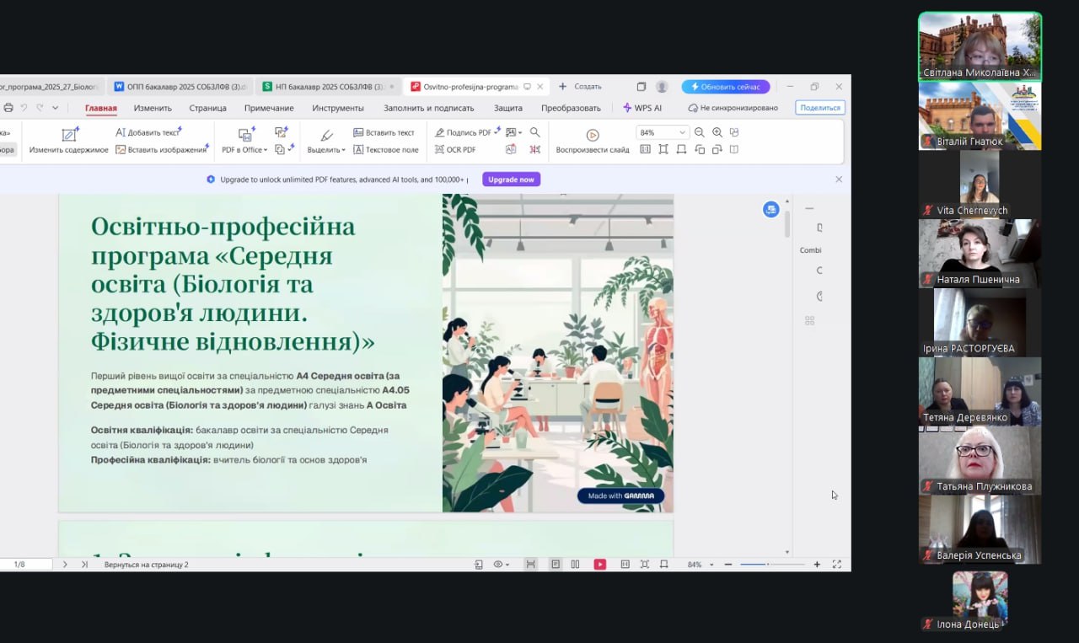Click the Edit content icon

(x=69, y=135)
